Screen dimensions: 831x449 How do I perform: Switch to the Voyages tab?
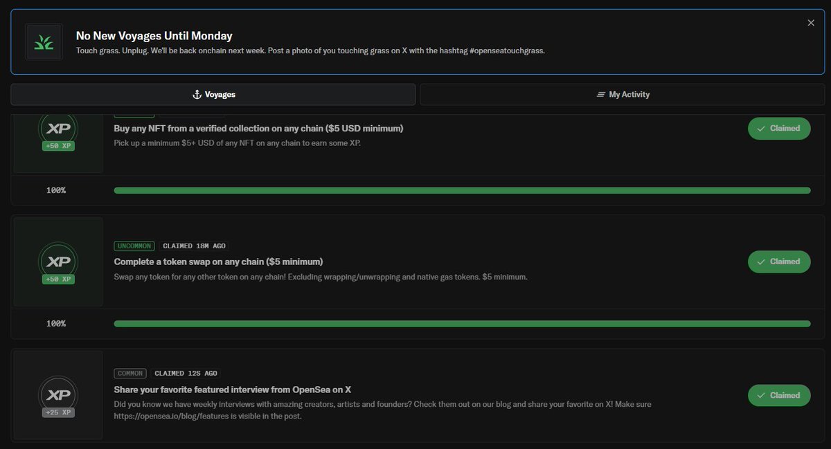pyautogui.click(x=213, y=94)
